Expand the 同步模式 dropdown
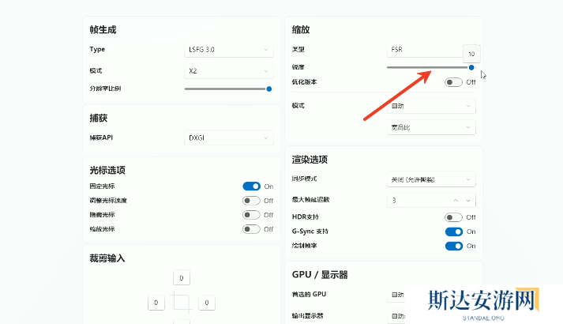This screenshot has width=563, height=324. pos(431,179)
